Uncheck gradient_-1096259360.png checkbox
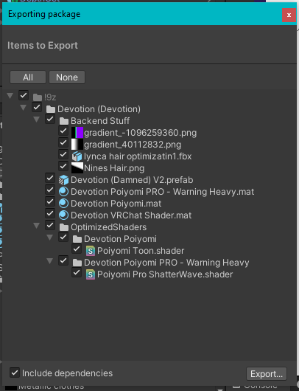This screenshot has width=299, height=391. click(x=63, y=131)
